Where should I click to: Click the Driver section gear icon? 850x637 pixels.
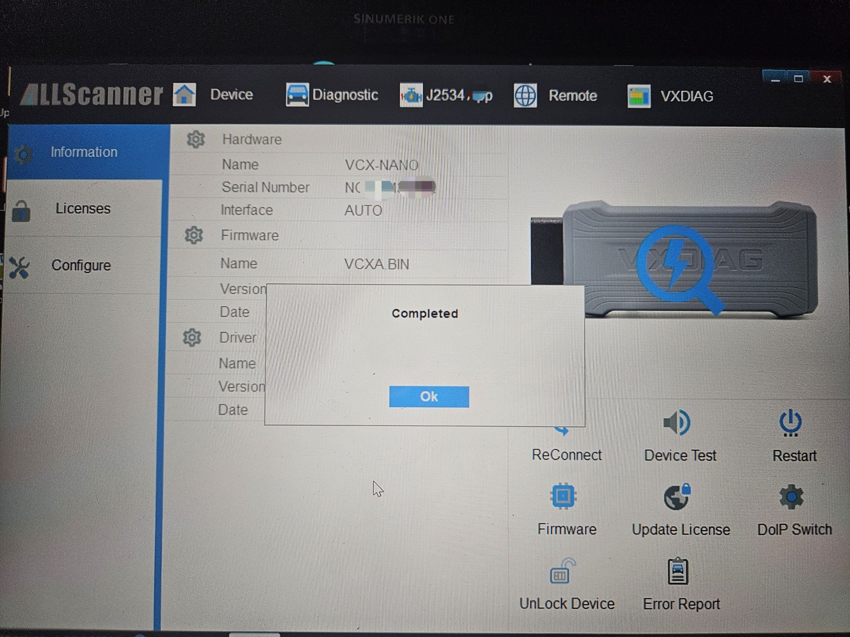pyautogui.click(x=192, y=338)
